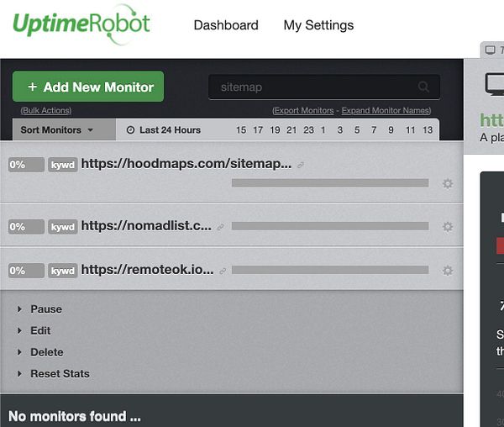Open gear settings for nomadlist monitor

[x=448, y=227]
